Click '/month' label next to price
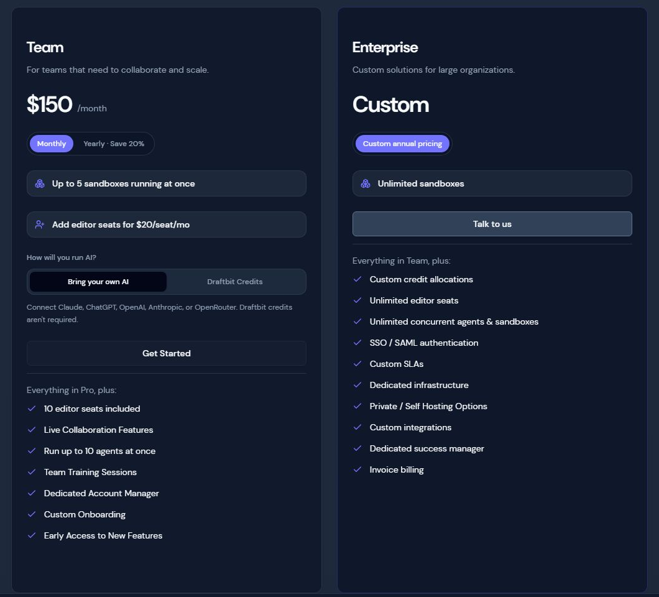This screenshot has width=659, height=597. coord(92,108)
